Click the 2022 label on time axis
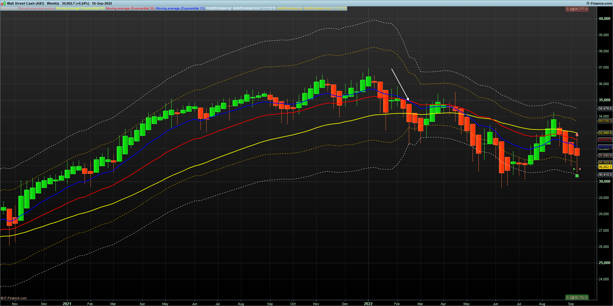 368,304
